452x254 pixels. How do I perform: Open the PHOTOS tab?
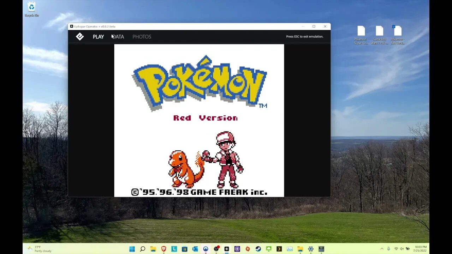click(x=142, y=37)
